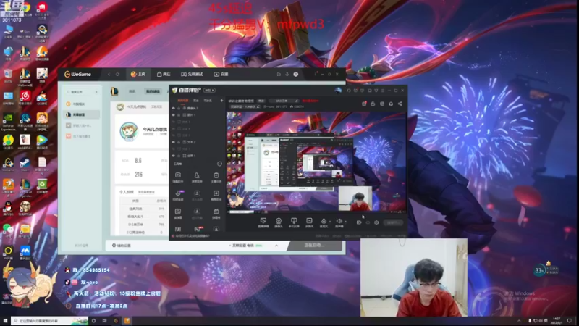Viewport: 579px width, 326px height.
Task: Switch to WeGame 商店 tab
Action: (164, 75)
